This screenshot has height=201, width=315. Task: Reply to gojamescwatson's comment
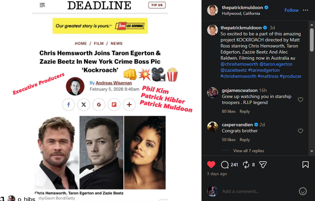(244, 111)
